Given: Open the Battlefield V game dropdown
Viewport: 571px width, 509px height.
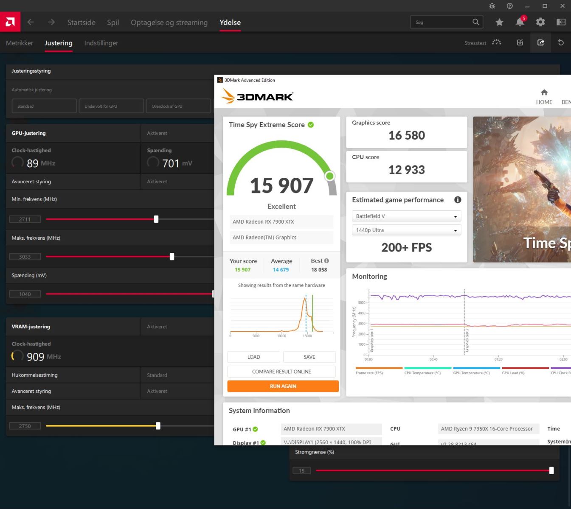Looking at the screenshot, I should (406, 216).
